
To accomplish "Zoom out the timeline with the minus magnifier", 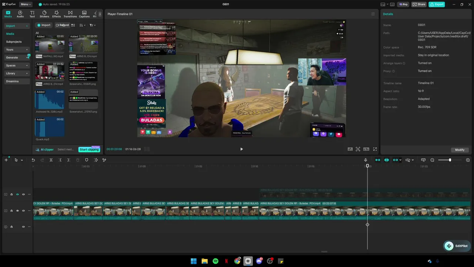I will coord(432,160).
